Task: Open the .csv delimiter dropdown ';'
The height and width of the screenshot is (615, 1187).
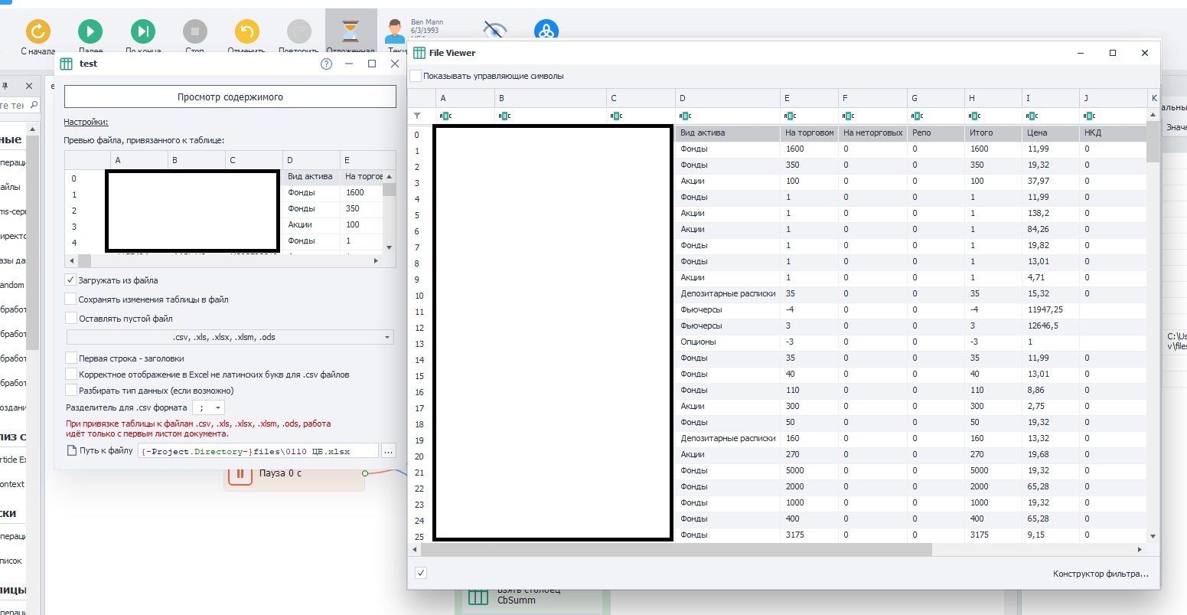Action: coord(208,407)
